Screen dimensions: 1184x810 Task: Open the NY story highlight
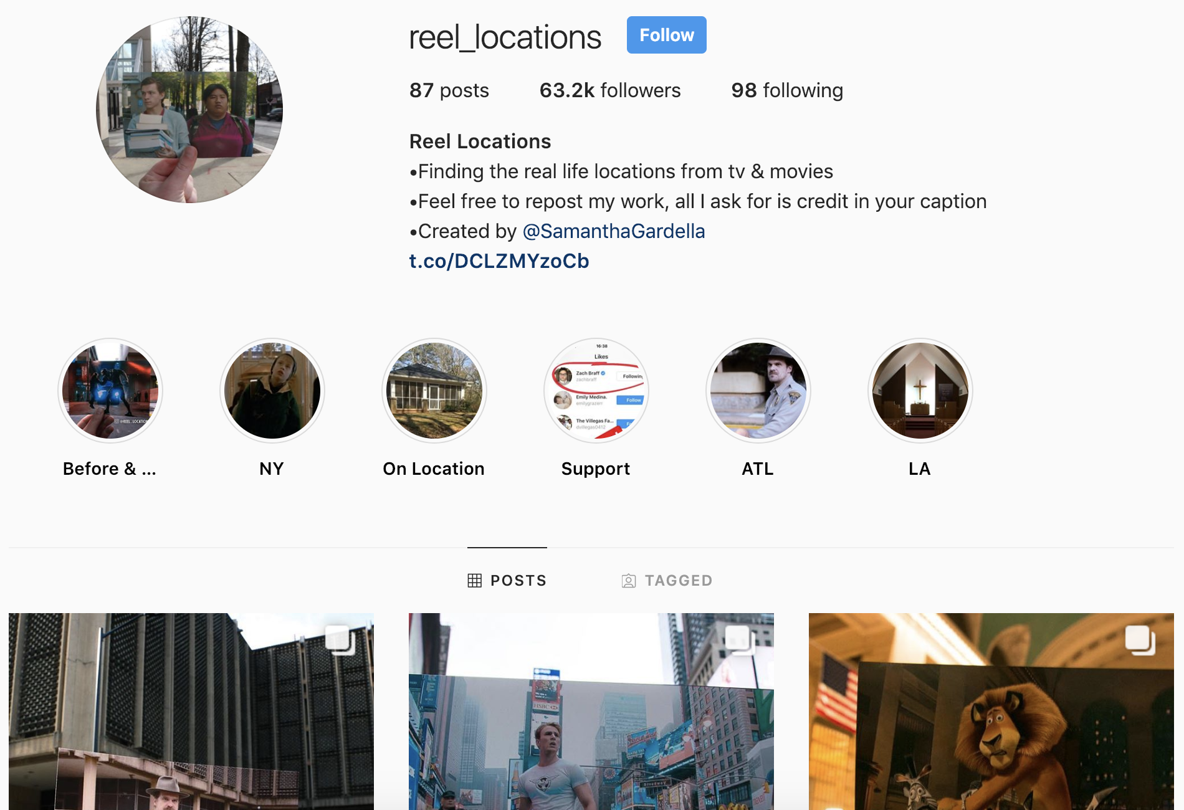point(272,391)
